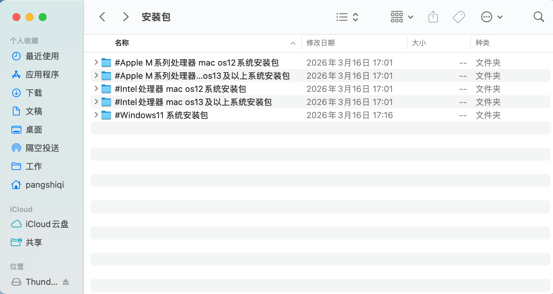Open 隔空投送 in the sidebar
Image resolution: width=553 pixels, height=294 pixels.
pos(42,148)
